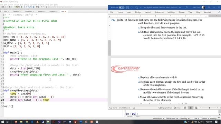Click Windows Start button
Screen dimensions: 221x124
coord(2,122)
